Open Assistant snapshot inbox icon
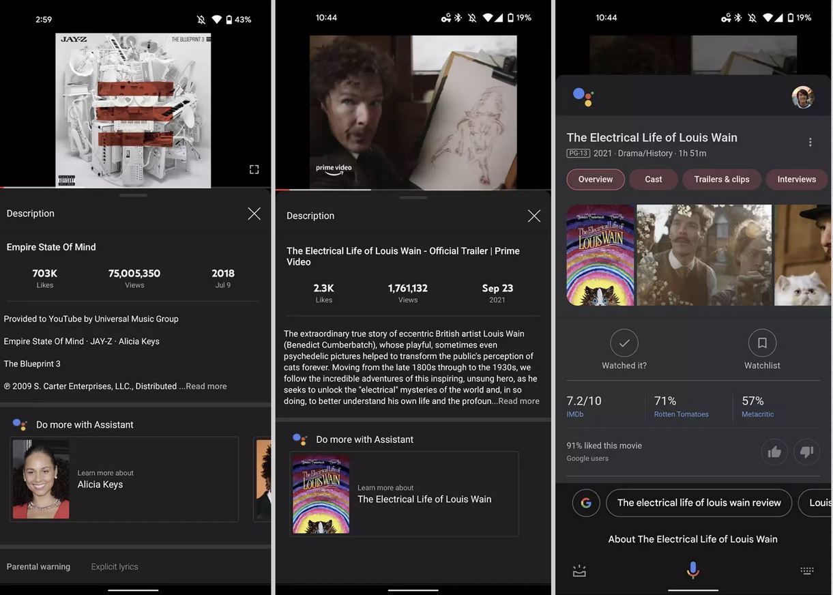The image size is (833, 595). 579,570
